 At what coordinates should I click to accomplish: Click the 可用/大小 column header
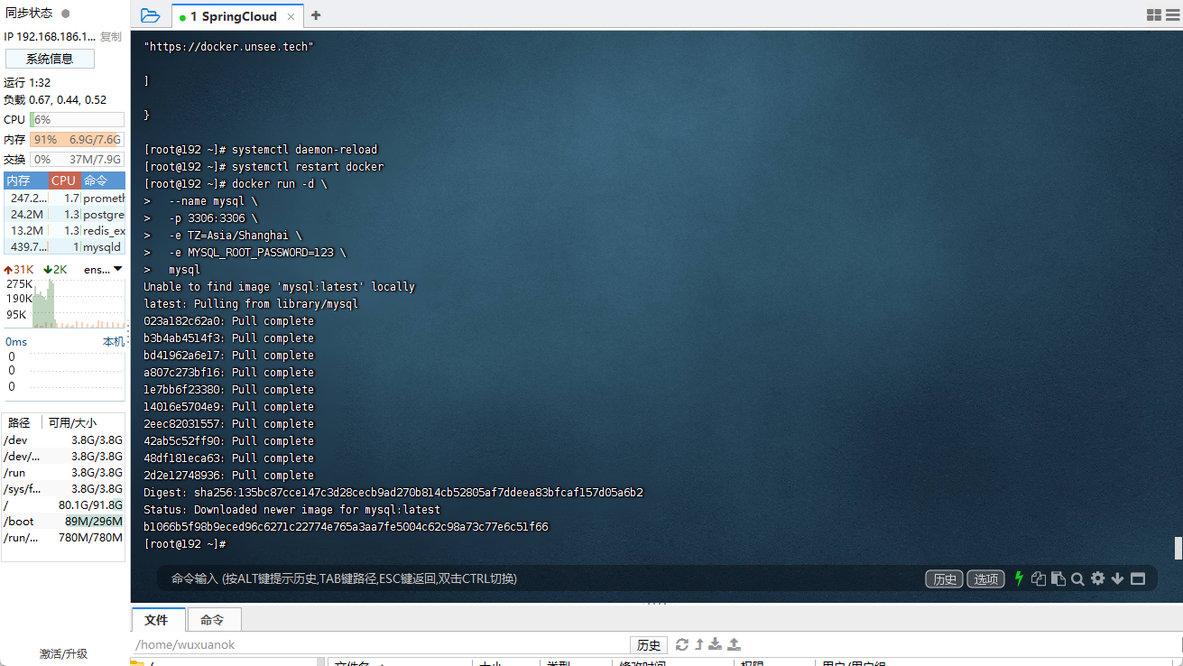72,422
